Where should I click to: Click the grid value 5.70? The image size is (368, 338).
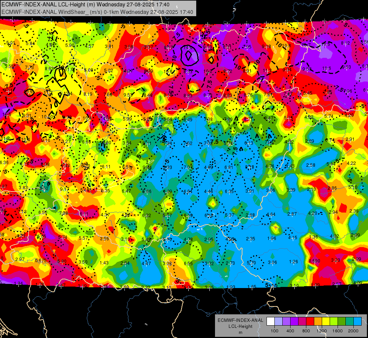tap(251, 263)
